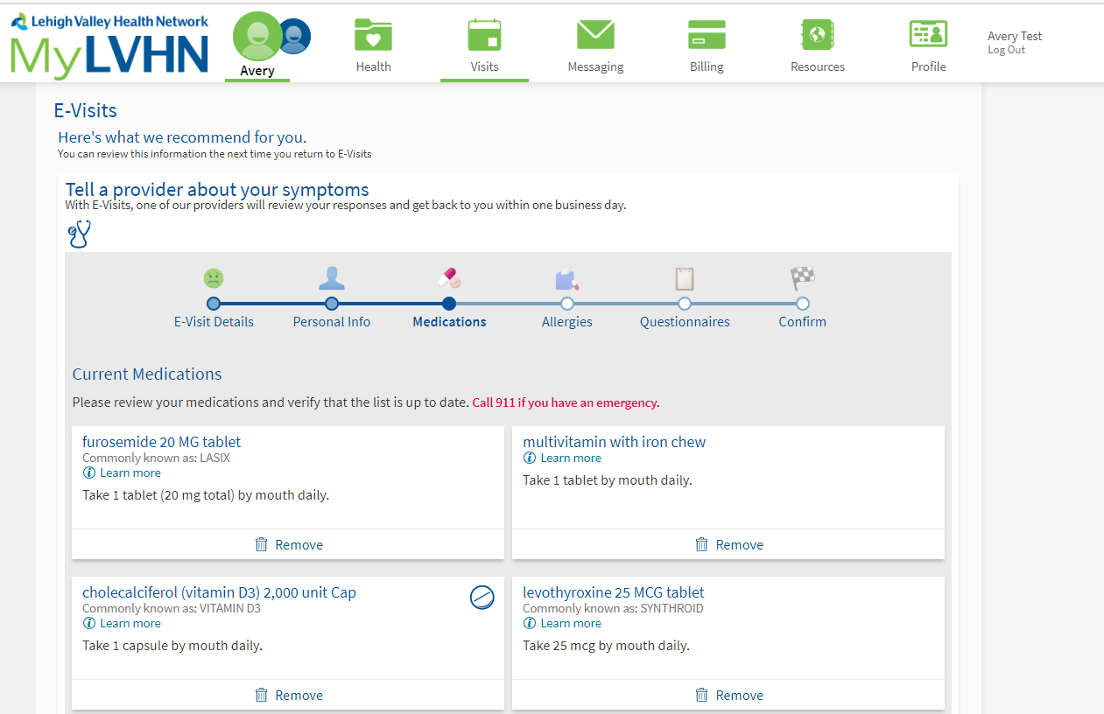Open the Profile ID card icon

coord(928,36)
